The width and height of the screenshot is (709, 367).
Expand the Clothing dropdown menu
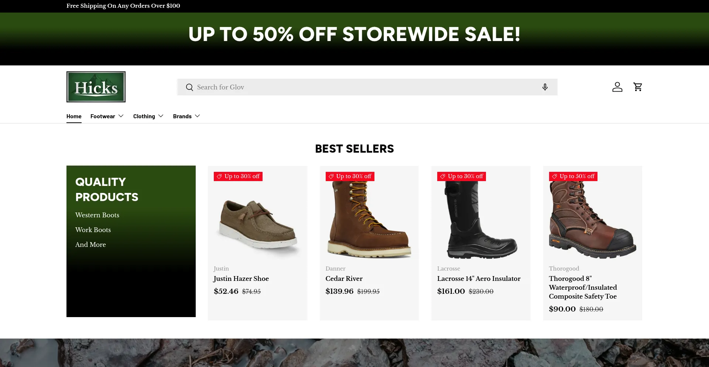[148, 116]
